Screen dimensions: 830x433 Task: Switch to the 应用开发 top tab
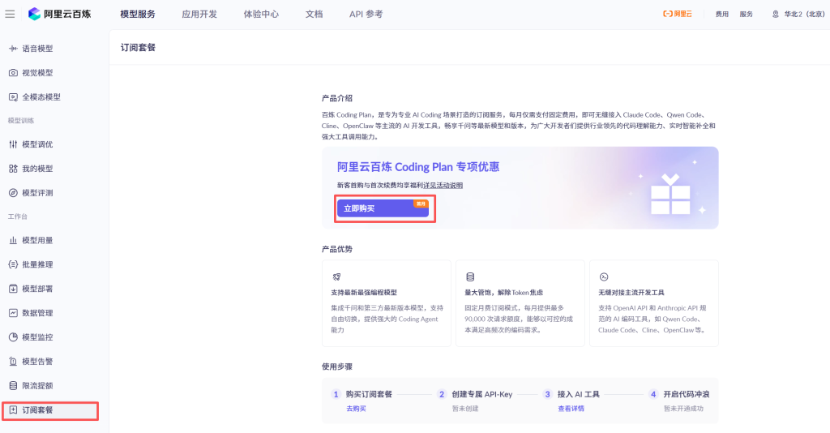(199, 14)
